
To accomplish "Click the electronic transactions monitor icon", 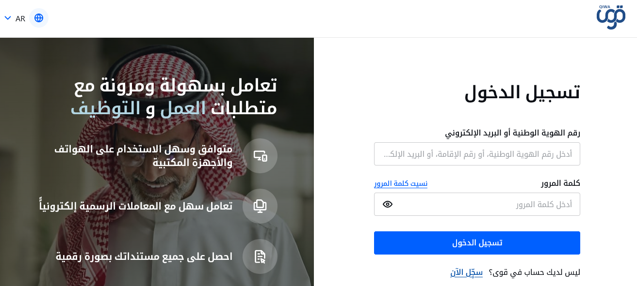I will click(x=260, y=206).
